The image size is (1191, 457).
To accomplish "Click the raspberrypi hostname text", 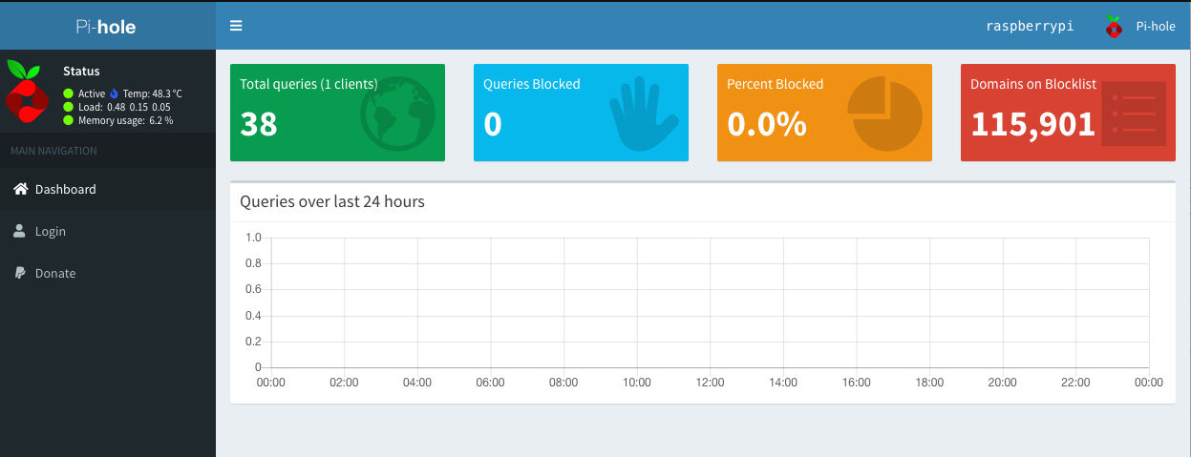I will coord(1030,27).
